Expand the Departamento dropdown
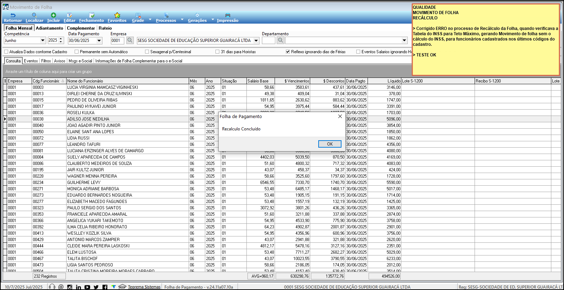 (x=405, y=40)
